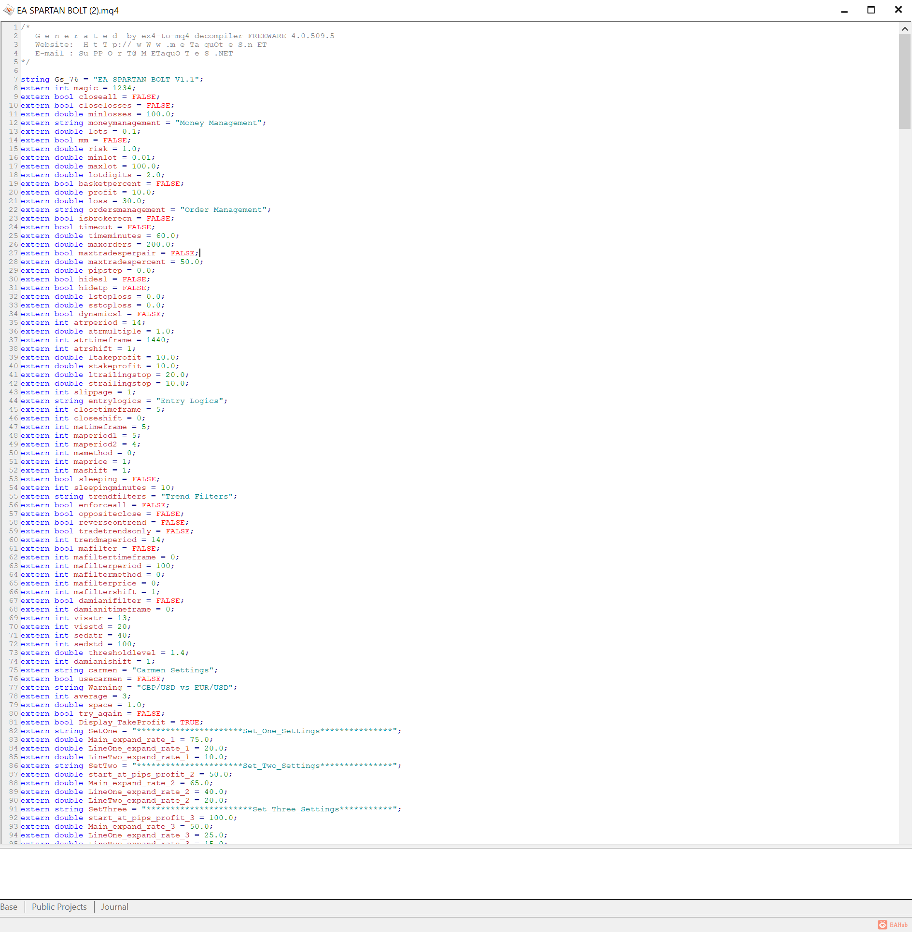Click the 'maxorders' value 200.0
The height and width of the screenshot is (932, 912).
[158, 245]
